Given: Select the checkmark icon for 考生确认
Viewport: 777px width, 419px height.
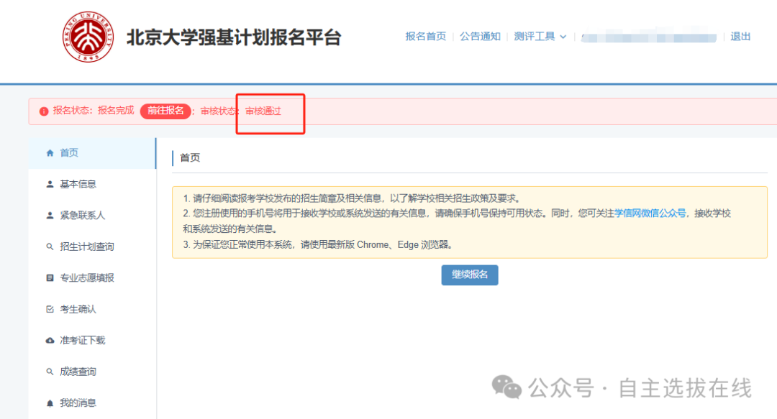Looking at the screenshot, I should (x=49, y=309).
